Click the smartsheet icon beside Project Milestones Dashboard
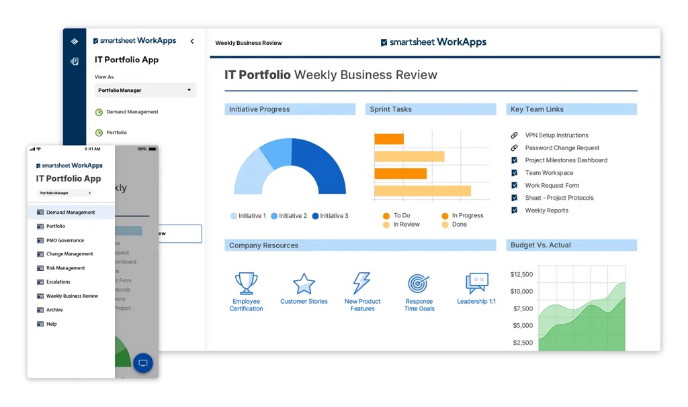The image size is (688, 407). (x=514, y=160)
